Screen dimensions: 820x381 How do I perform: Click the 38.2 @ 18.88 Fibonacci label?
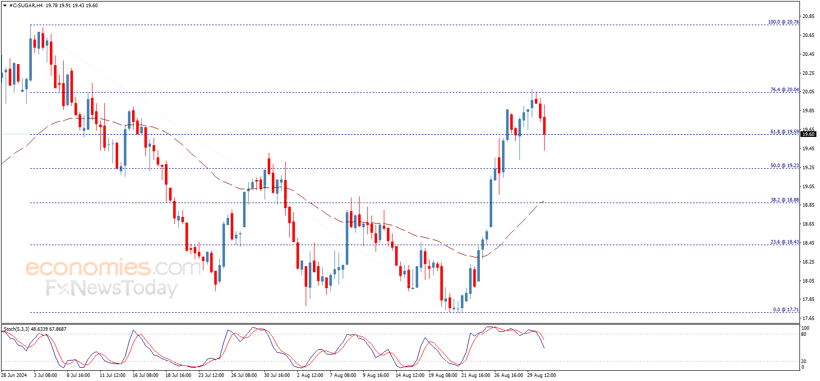point(785,200)
